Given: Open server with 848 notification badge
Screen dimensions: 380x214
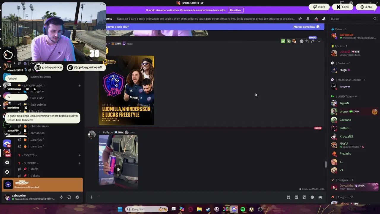Looking at the screenshot, I should click(7, 153).
